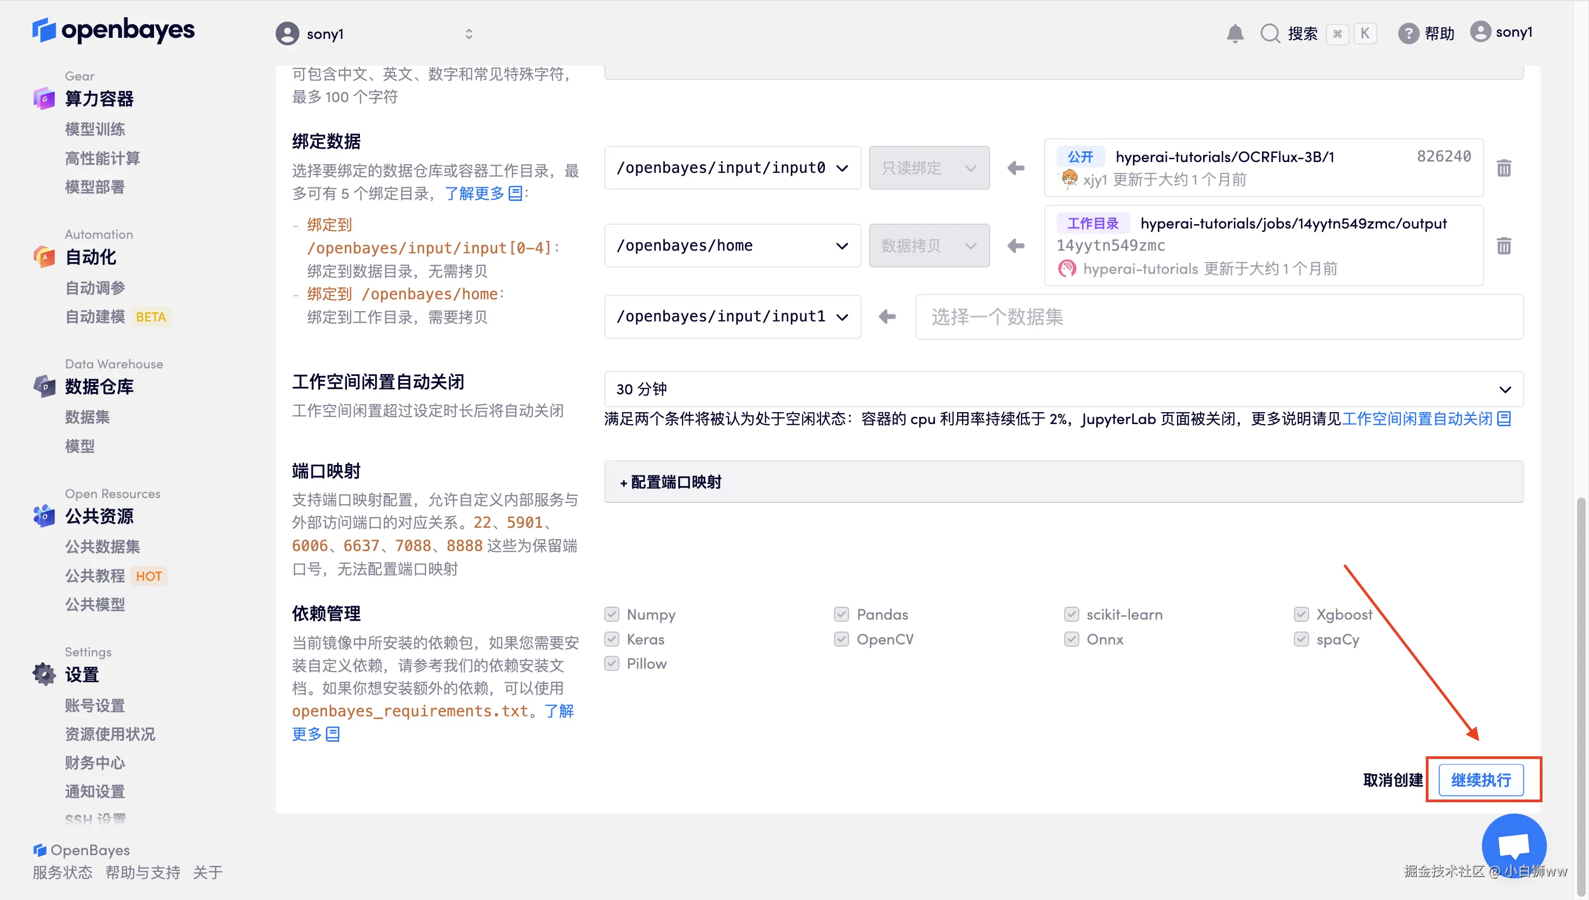Image resolution: width=1589 pixels, height=900 pixels.
Task: Click the 选择一个数据集 input field
Action: click(x=1219, y=317)
